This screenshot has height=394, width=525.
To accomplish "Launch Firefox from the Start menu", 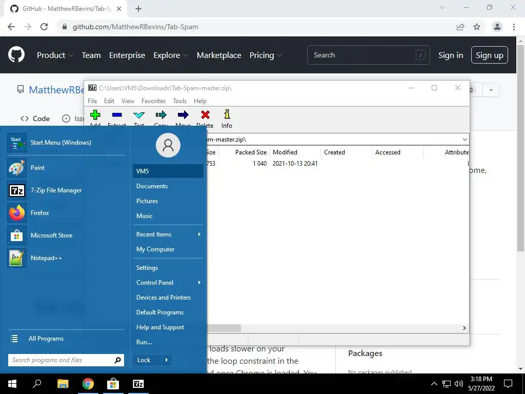I will click(x=66, y=213).
